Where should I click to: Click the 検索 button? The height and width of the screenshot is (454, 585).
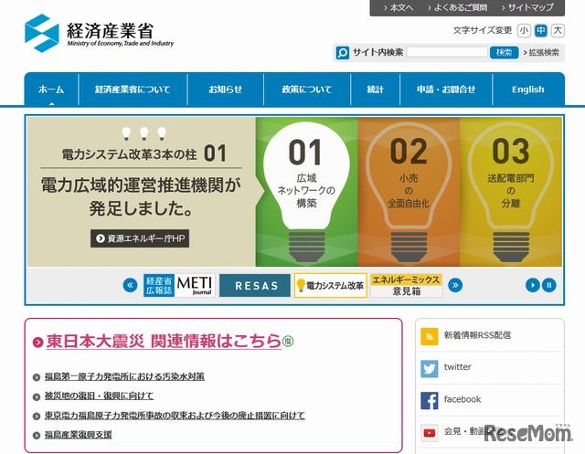[504, 53]
